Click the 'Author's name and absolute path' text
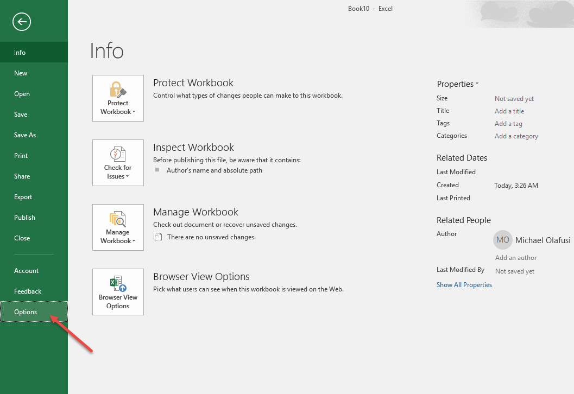The image size is (574, 394). pos(214,170)
